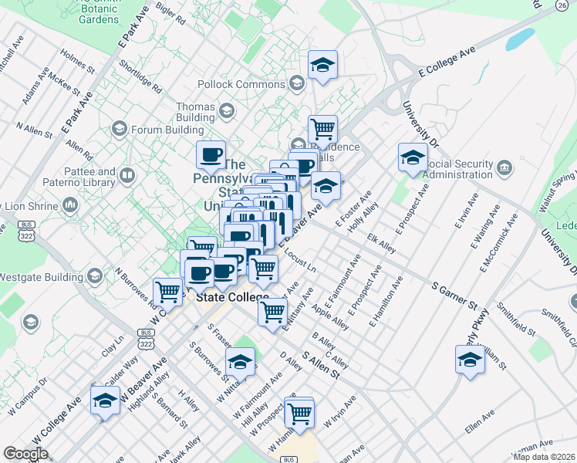Click the 'Pollock Commons' text label
577x463 pixels.
[x=241, y=84]
